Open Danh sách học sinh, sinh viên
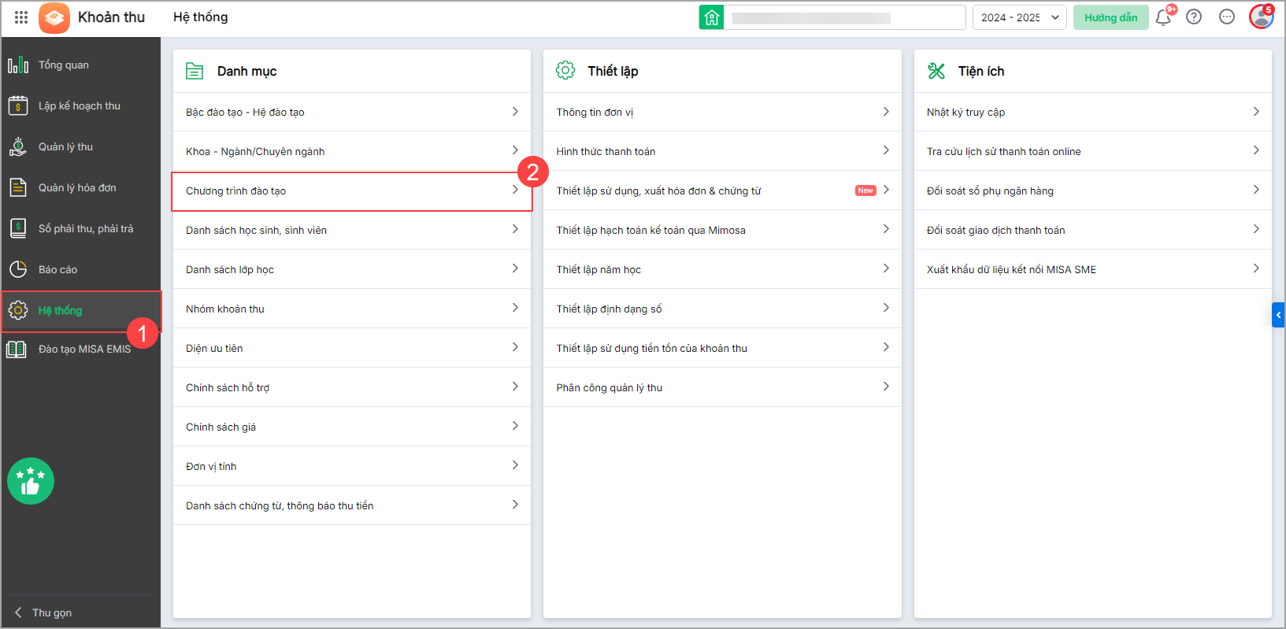 (x=351, y=231)
